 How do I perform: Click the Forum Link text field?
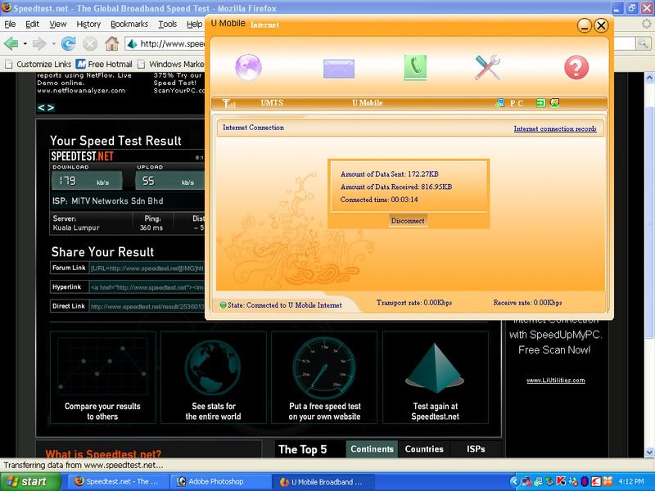point(147,268)
